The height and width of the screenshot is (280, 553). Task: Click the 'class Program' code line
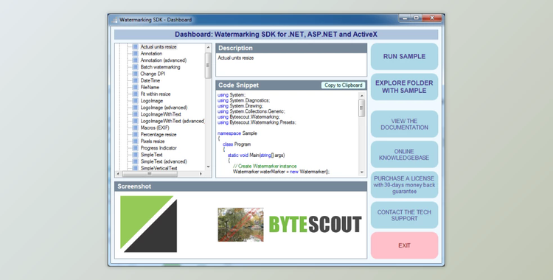pos(237,144)
